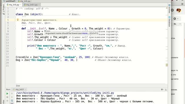The image size is (185, 104).
Task: Click 'Dog = Zoo(' on line 19
Action: click(x=23, y=60)
